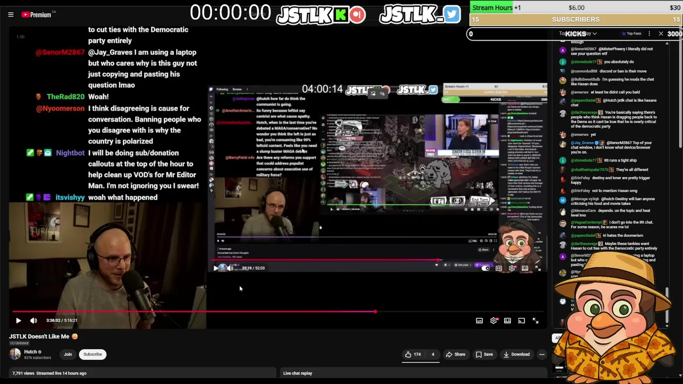The image size is (683, 384).
Task: Seek using the red video progress bar
Action: (x=278, y=311)
